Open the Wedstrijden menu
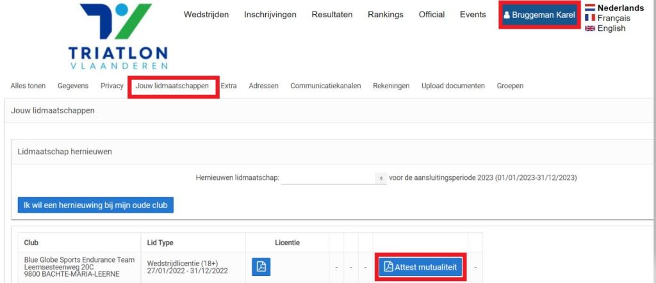The width and height of the screenshot is (656, 283). pyautogui.click(x=206, y=15)
